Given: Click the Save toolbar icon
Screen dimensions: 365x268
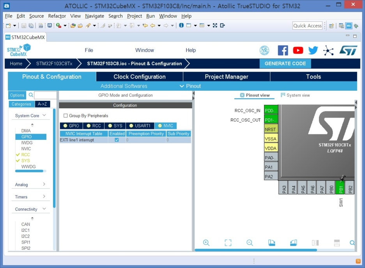Looking at the screenshot, I should (x=23, y=26).
